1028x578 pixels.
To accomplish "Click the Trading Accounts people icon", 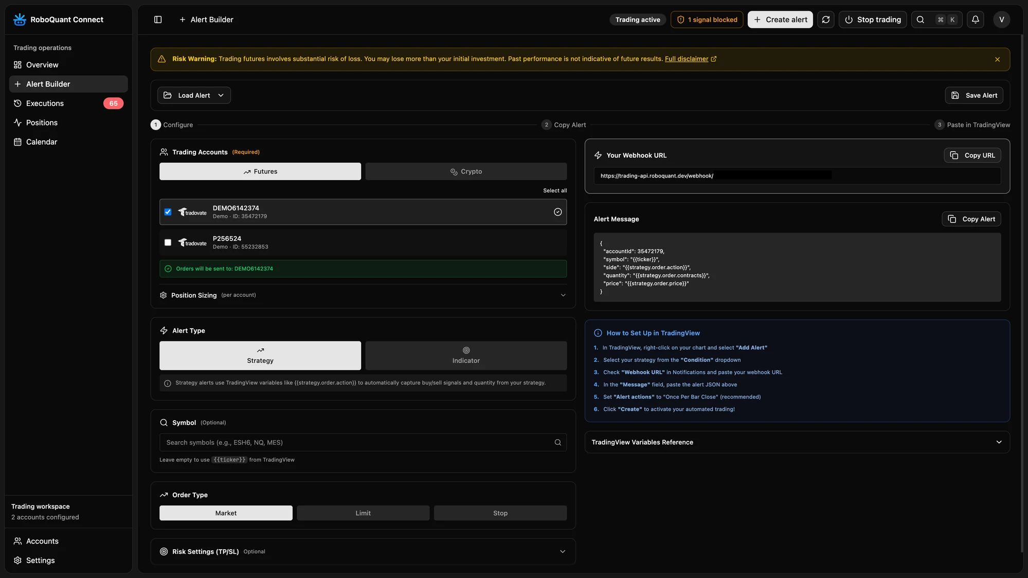I will coord(164,152).
